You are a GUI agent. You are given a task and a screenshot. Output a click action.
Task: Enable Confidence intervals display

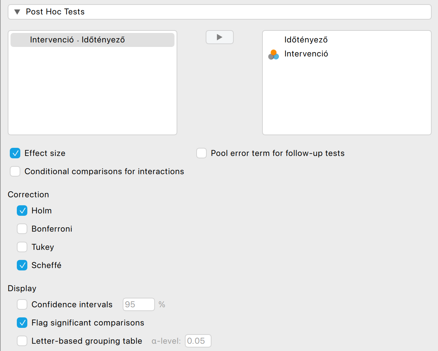tap(22, 304)
